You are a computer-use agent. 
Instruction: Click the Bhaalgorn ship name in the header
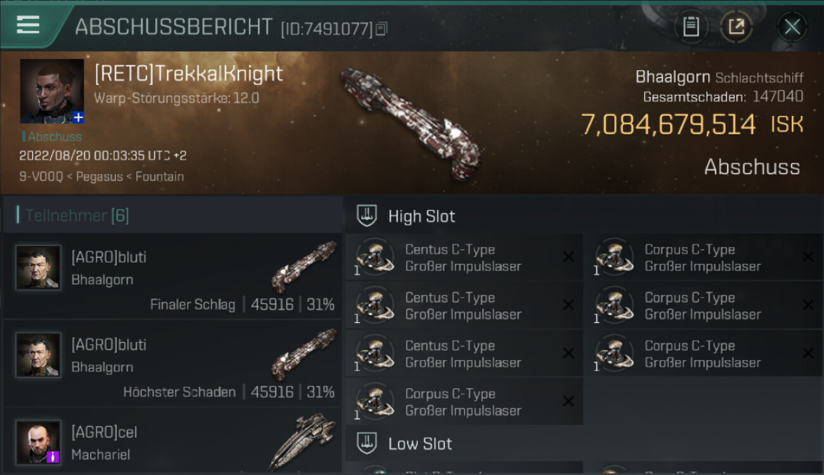click(x=673, y=77)
